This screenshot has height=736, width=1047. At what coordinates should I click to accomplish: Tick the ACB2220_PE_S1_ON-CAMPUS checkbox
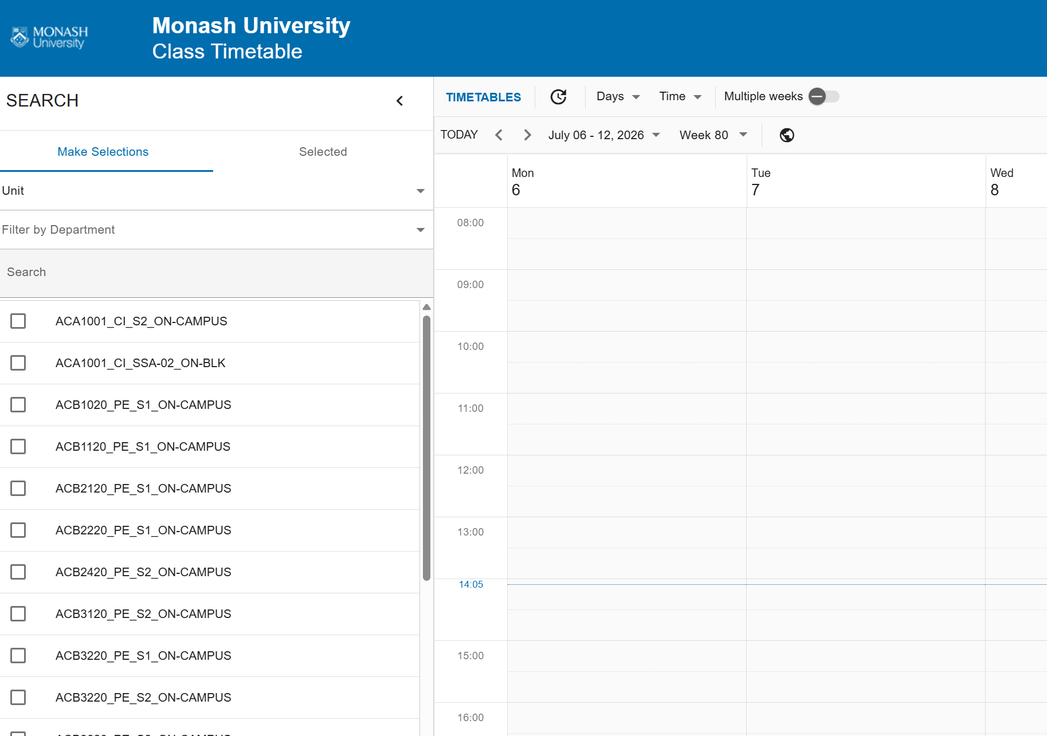[18, 530]
